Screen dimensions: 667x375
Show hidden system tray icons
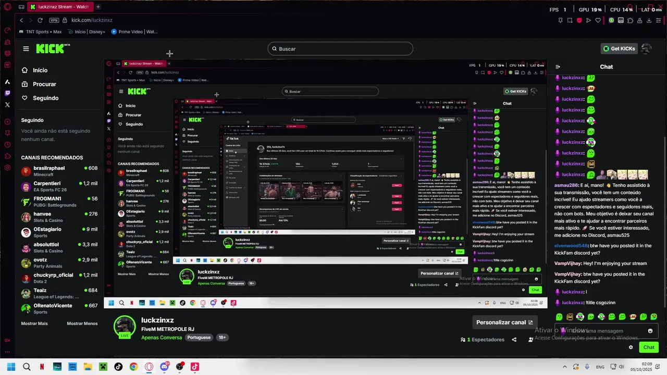[564, 367]
